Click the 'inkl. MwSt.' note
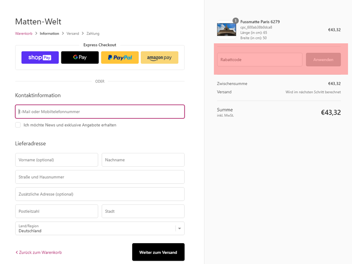Image resolution: width=352 pixels, height=264 pixels. (225, 115)
